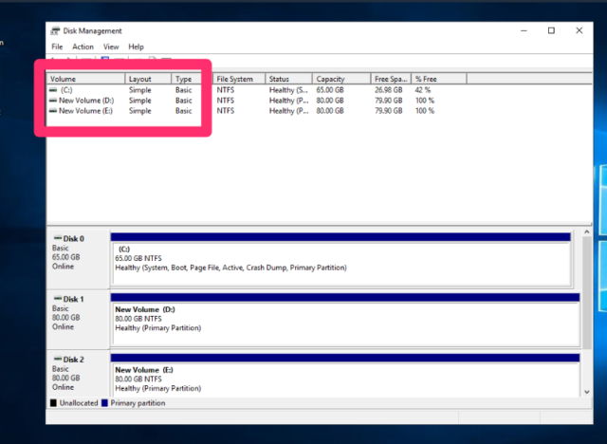The width and height of the screenshot is (607, 444).
Task: Open the View menu
Action: click(x=111, y=46)
